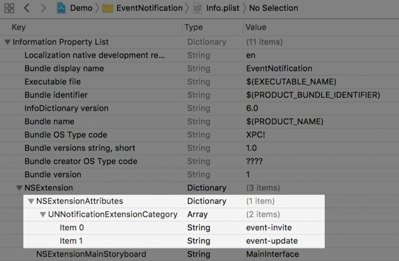Collapse the NSExtensionAttributes dictionary
Screen dimensions: 399x261
pos(31,201)
